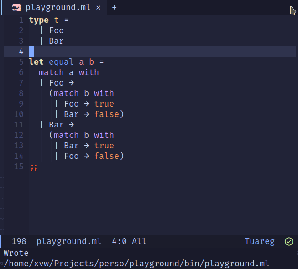This screenshot has width=298, height=269.
Task: Open a new tab with plus button
Action: click(114, 8)
